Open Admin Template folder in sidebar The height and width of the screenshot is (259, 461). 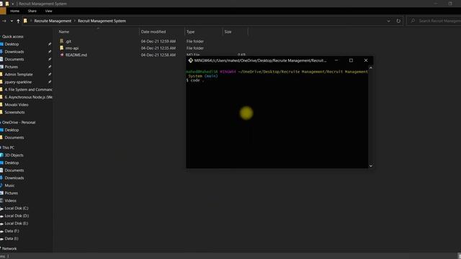[19, 75]
